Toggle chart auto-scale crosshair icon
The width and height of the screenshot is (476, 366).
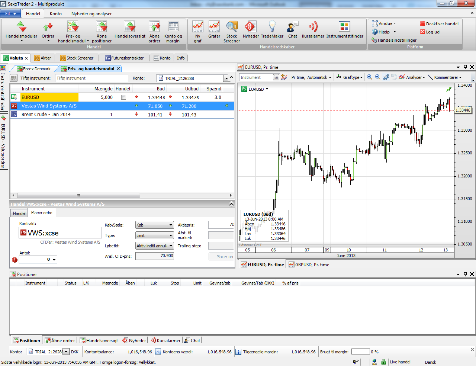[x=386, y=77]
